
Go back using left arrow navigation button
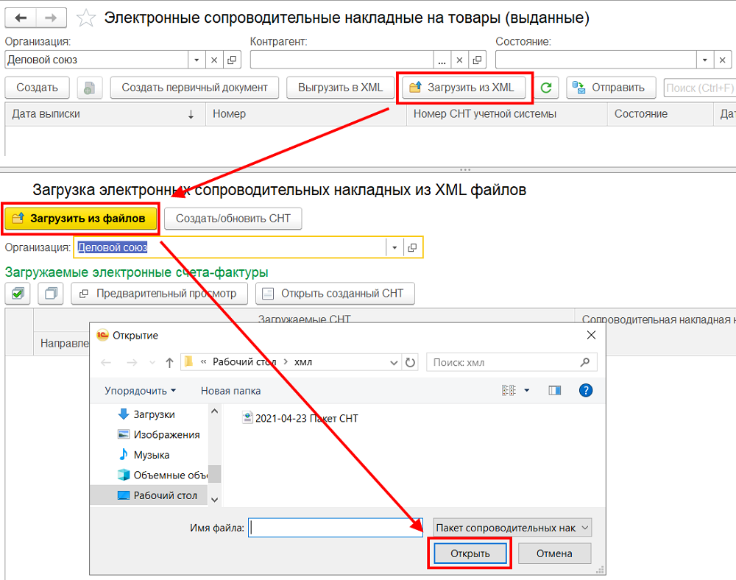21,18
